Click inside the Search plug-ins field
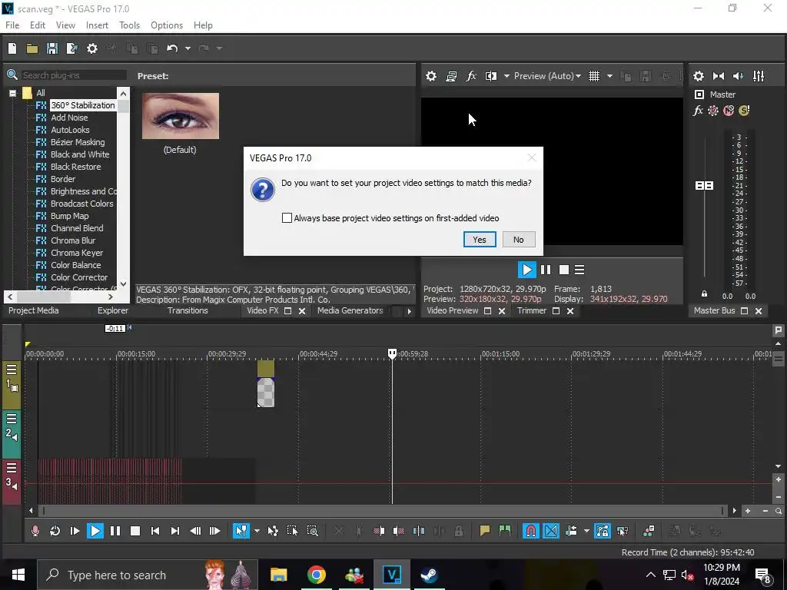This screenshot has width=787, height=590. click(74, 75)
